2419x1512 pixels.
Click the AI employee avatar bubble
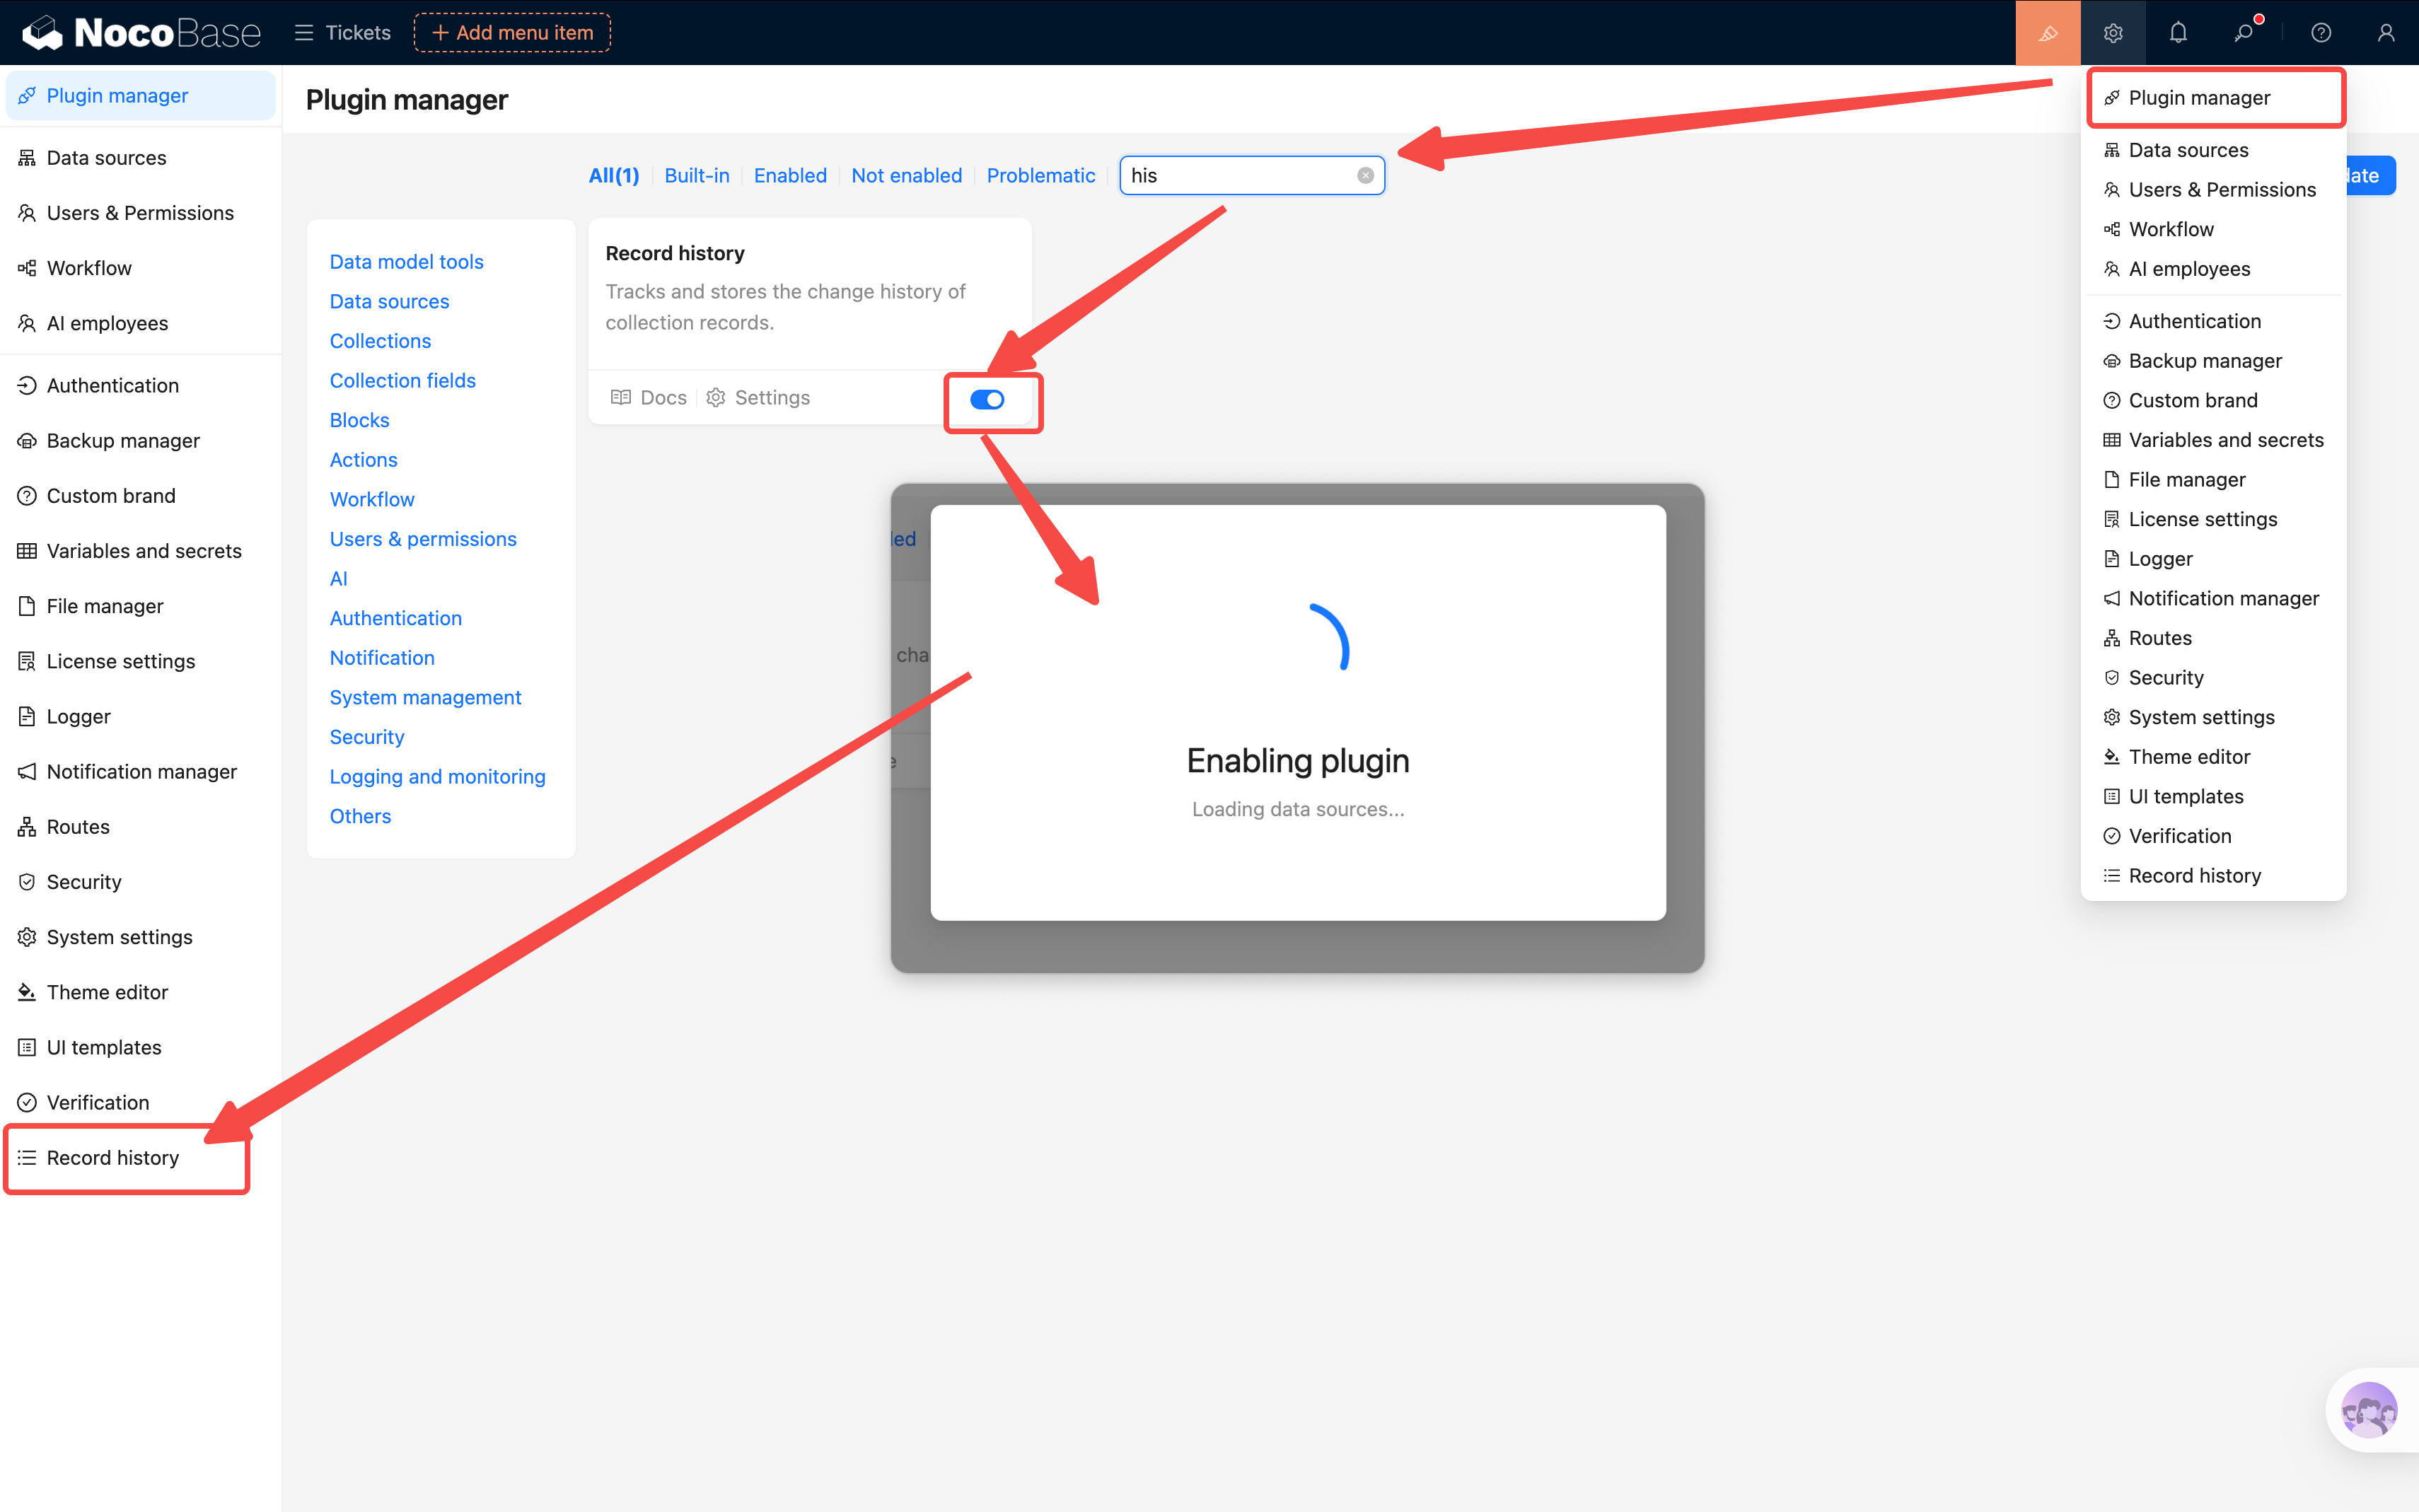[2368, 1410]
